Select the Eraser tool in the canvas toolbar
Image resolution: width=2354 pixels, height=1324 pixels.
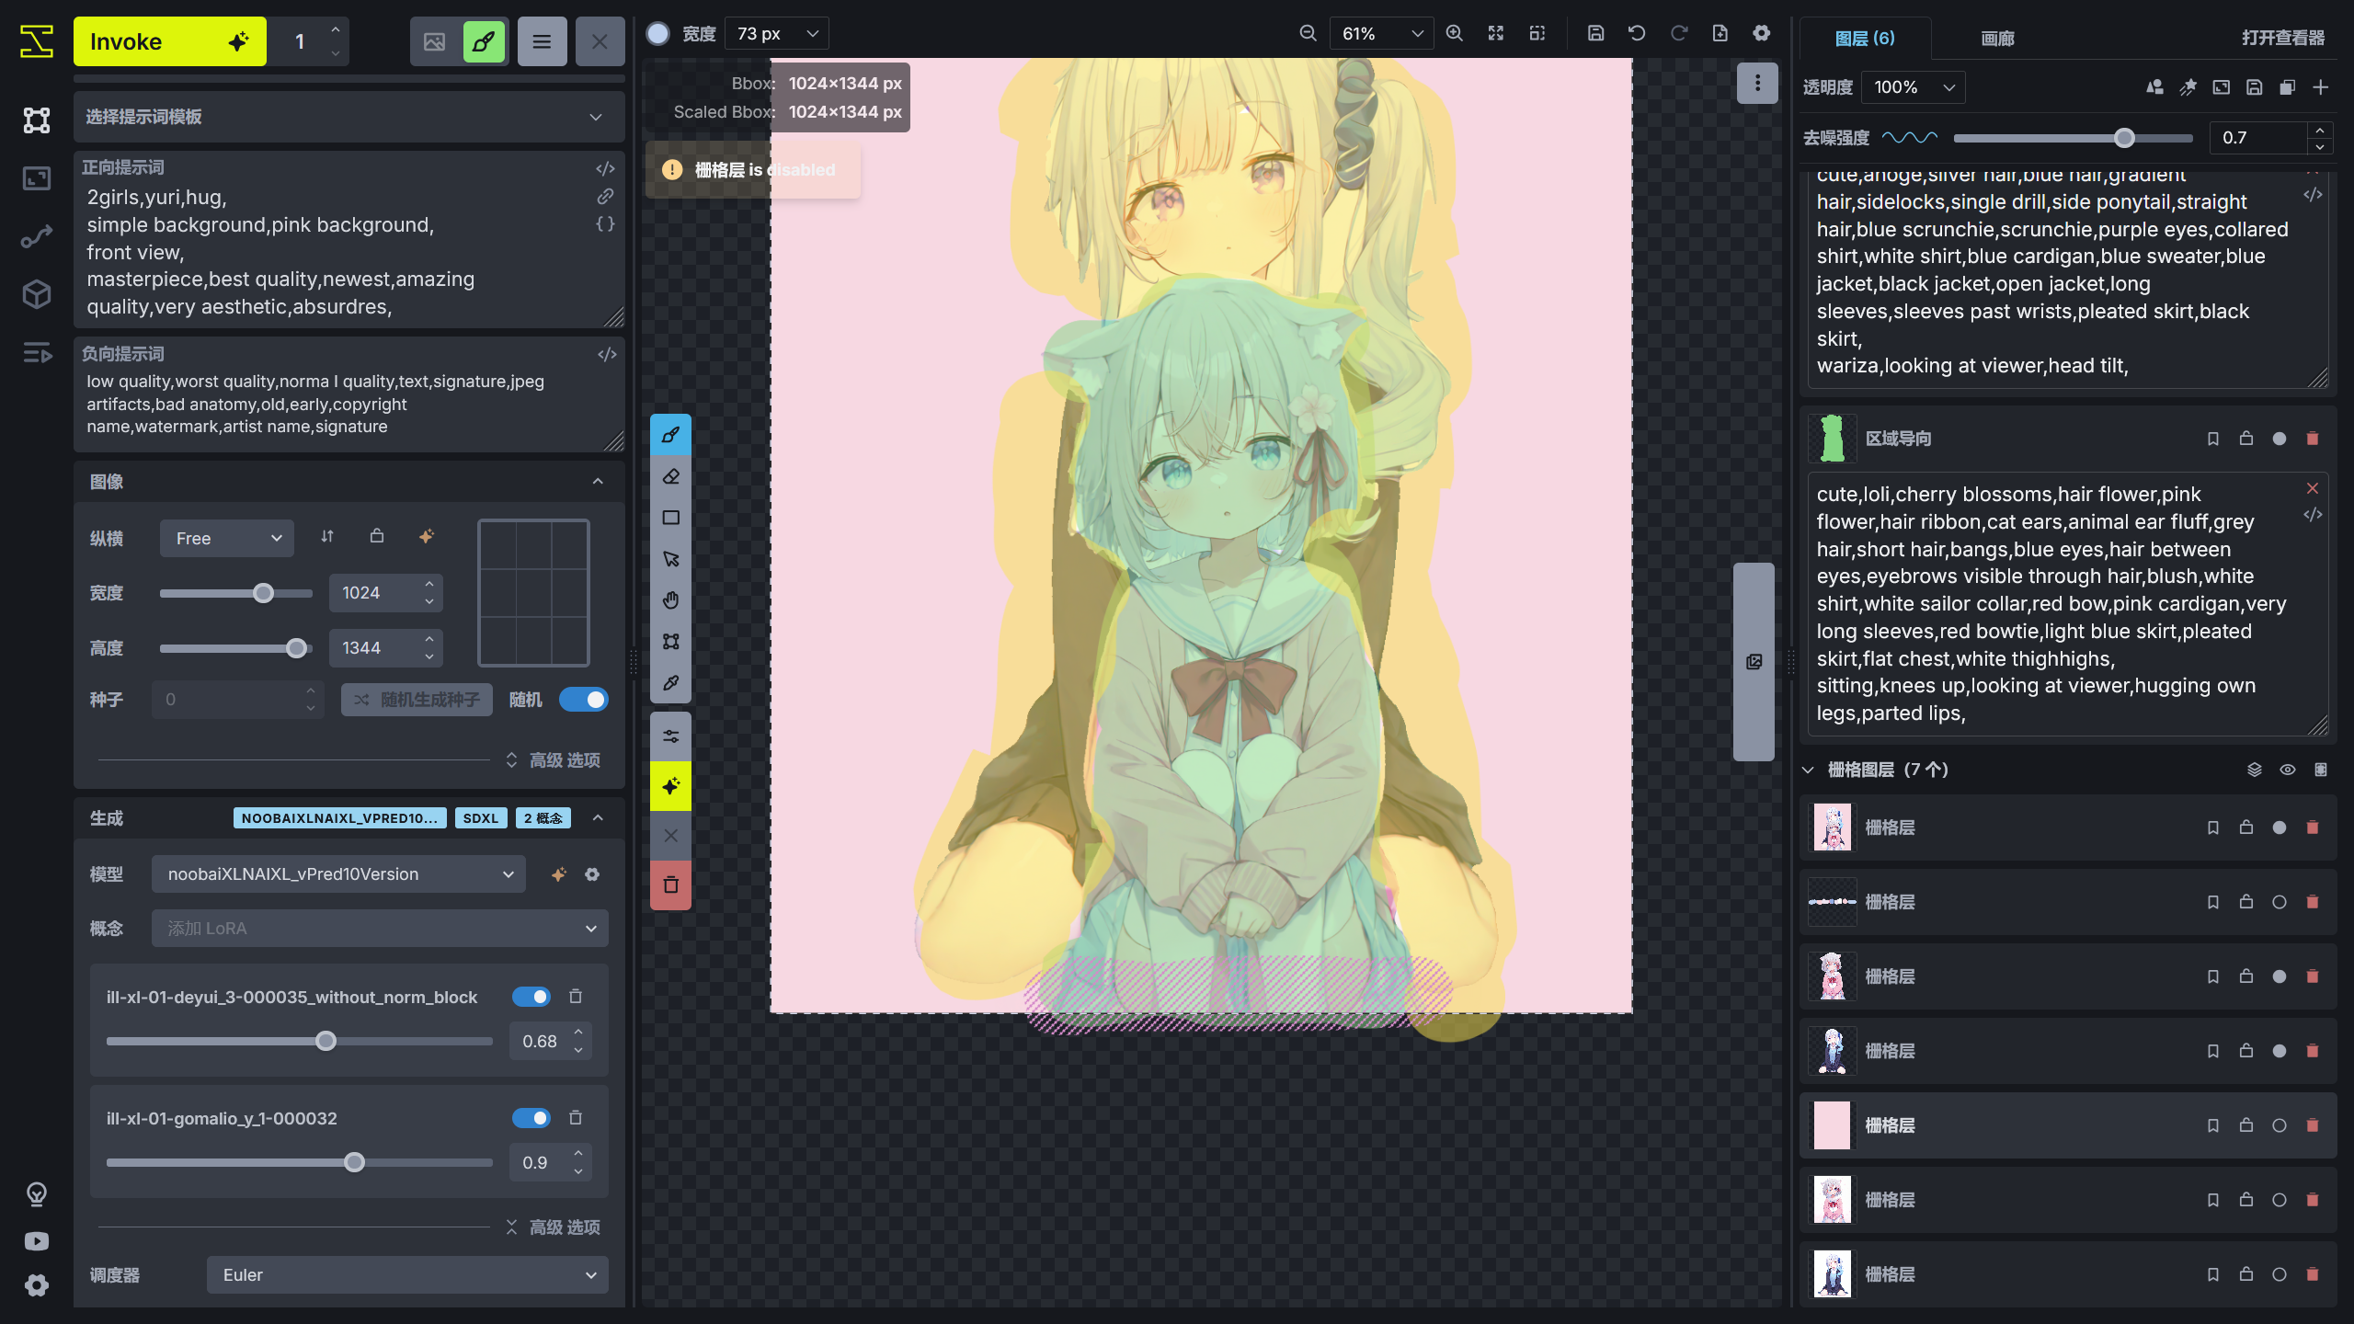tap(670, 475)
